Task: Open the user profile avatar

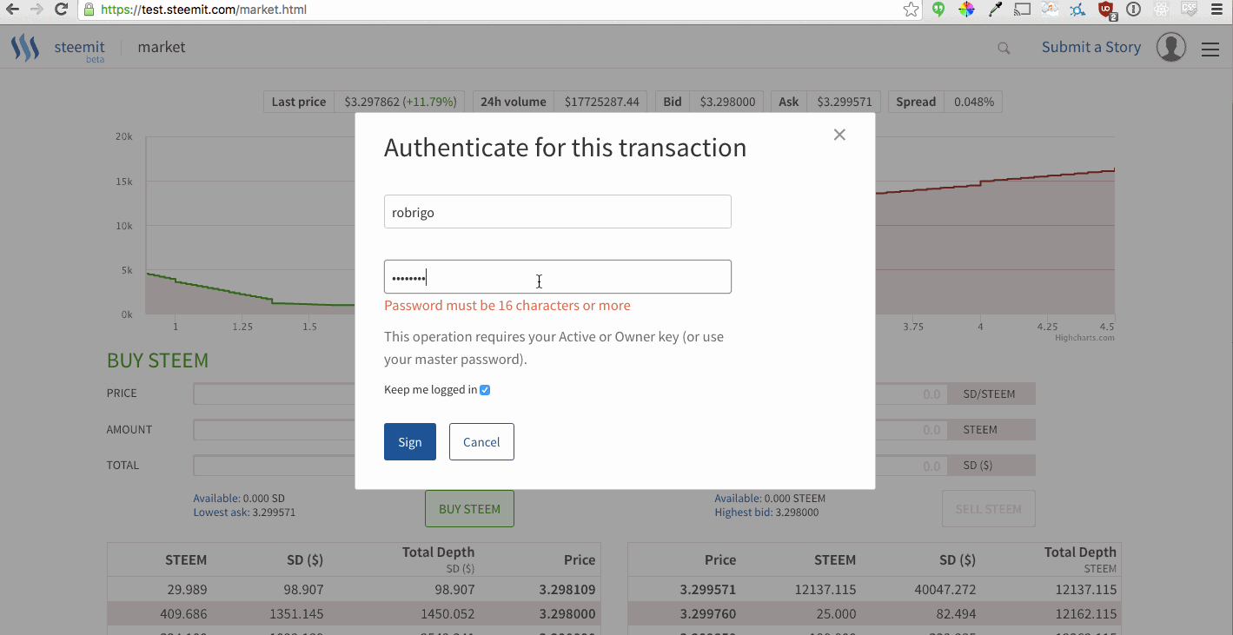Action: [x=1171, y=47]
